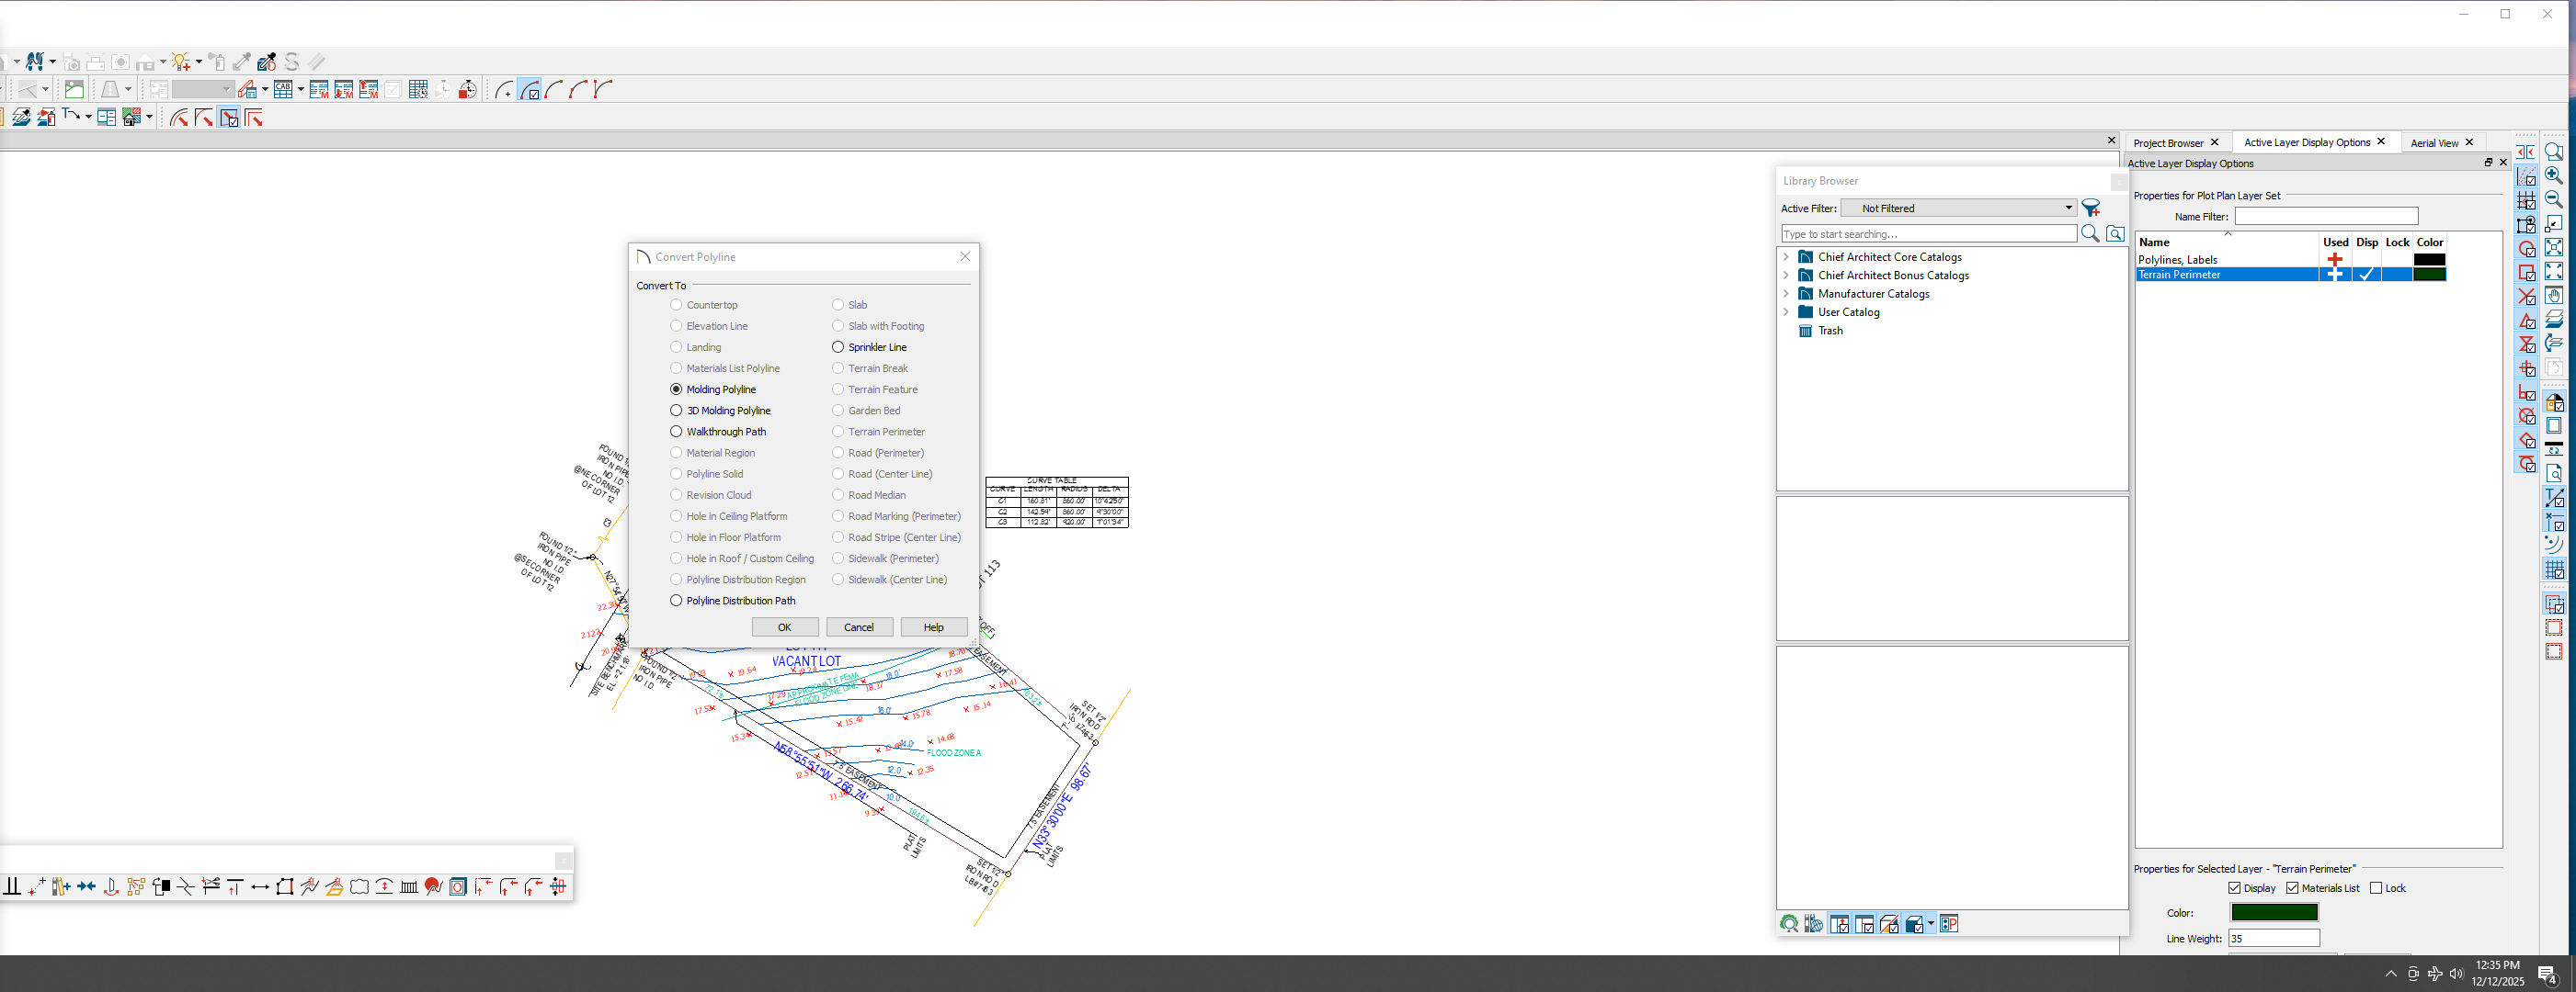The width and height of the screenshot is (2576, 992).
Task: Switch to the Aerial View tab
Action: pos(2433,143)
